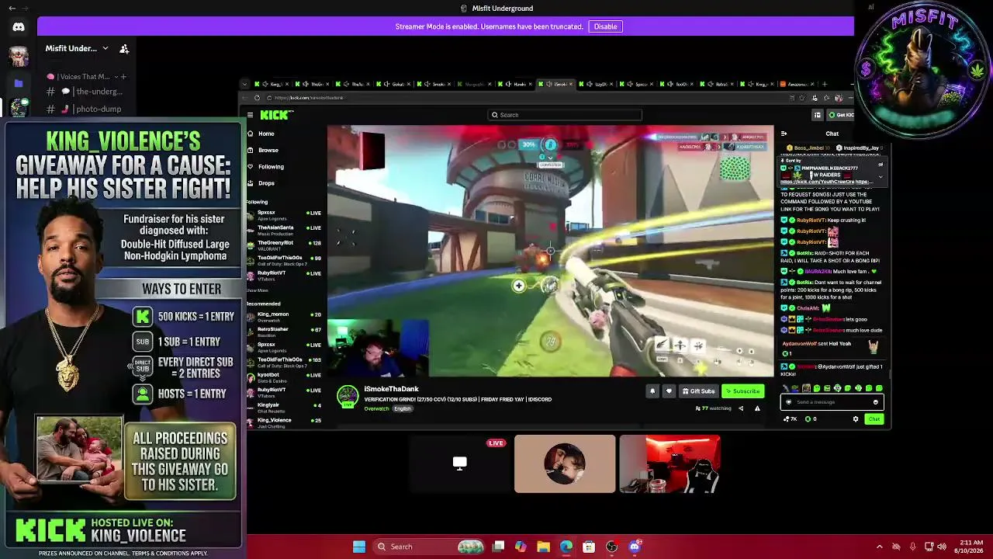Show hidden system tray icons
993x559 pixels.
tap(879, 547)
